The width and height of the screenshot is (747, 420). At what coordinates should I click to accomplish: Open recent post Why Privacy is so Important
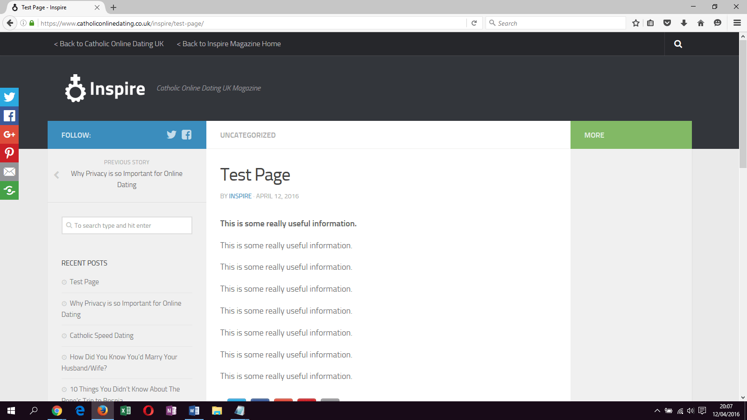click(121, 309)
